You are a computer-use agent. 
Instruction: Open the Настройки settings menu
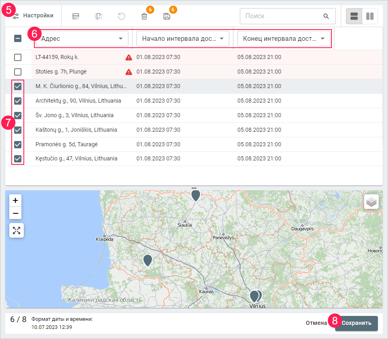tap(33, 16)
